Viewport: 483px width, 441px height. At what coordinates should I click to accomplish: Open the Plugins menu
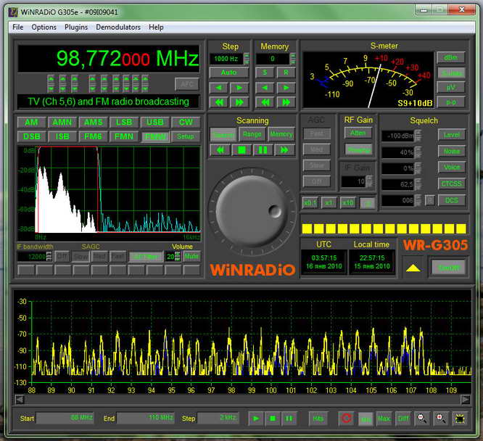[76, 27]
